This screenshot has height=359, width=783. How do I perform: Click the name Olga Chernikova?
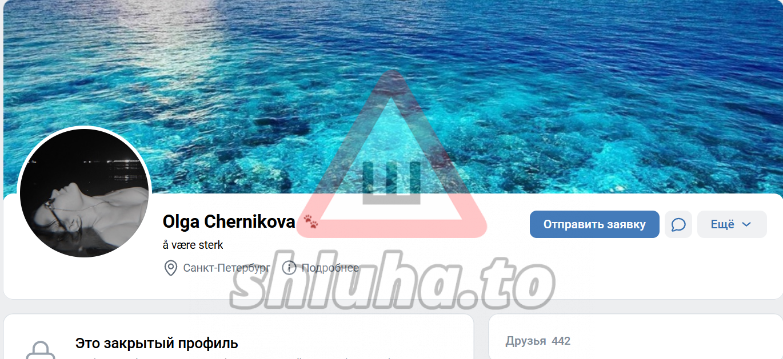pyautogui.click(x=229, y=221)
